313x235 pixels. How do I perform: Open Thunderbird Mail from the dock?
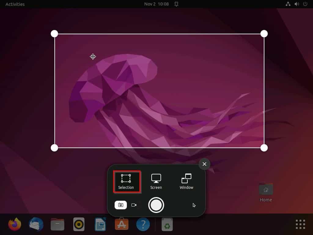[x=36, y=224]
